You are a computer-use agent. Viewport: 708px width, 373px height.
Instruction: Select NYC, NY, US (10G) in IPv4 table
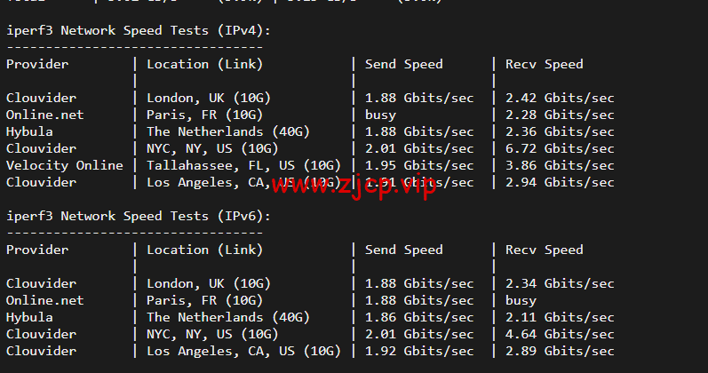[212, 148]
